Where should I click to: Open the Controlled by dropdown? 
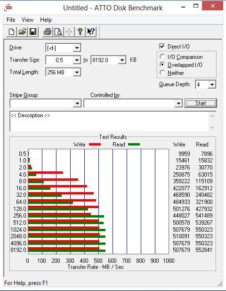pos(178,104)
